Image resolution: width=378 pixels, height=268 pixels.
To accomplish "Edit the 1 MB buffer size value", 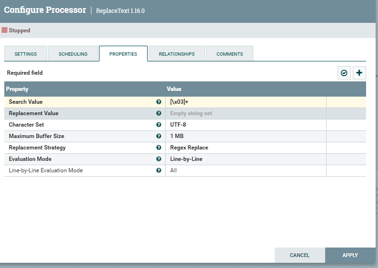I will tap(246, 136).
